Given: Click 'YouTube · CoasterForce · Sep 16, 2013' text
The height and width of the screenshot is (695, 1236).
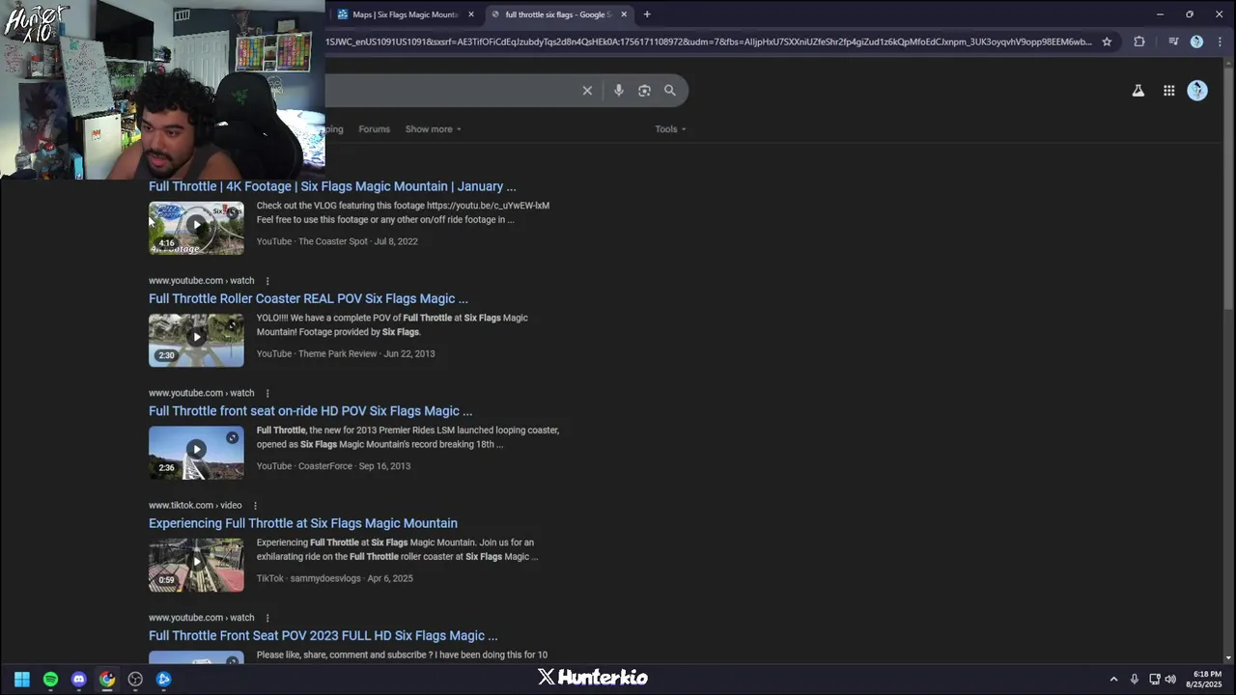Looking at the screenshot, I should pyautogui.click(x=333, y=466).
